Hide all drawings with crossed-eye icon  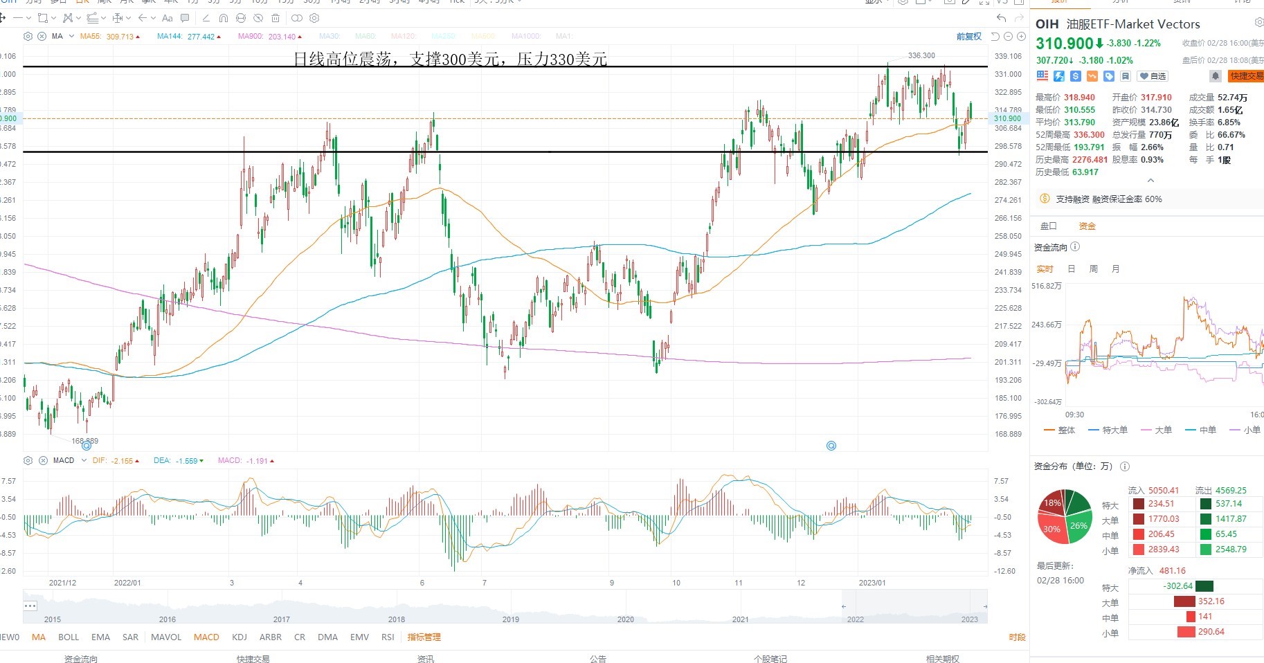[258, 18]
